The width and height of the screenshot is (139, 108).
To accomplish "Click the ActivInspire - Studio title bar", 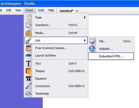I will pos(69,3).
